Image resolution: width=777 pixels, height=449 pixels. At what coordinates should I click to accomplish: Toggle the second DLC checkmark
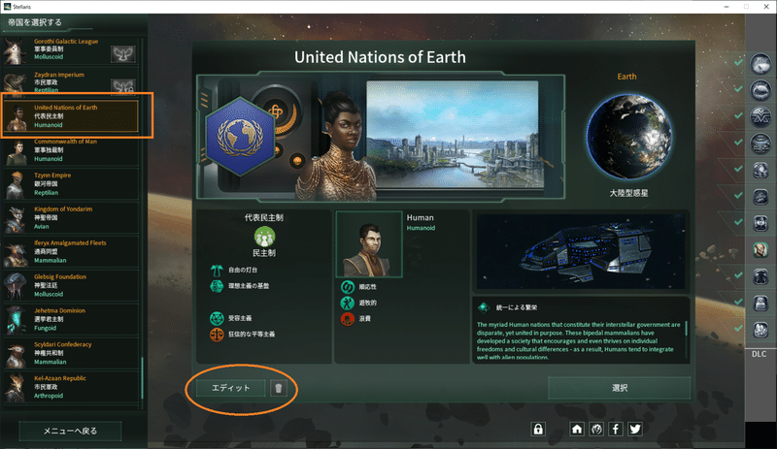pos(738,89)
